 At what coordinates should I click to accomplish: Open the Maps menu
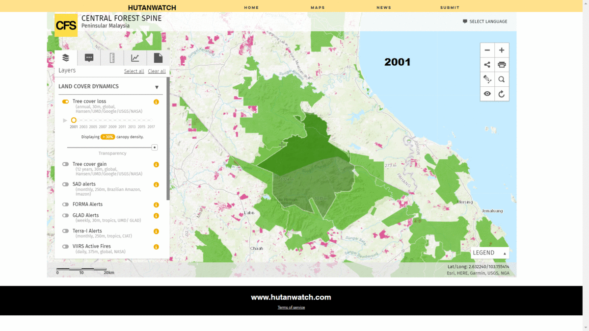click(x=318, y=7)
